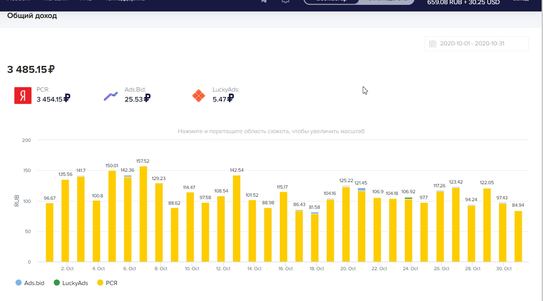Click the y-axis tick label 150
The height and width of the screenshot is (301, 543).
[27, 171]
